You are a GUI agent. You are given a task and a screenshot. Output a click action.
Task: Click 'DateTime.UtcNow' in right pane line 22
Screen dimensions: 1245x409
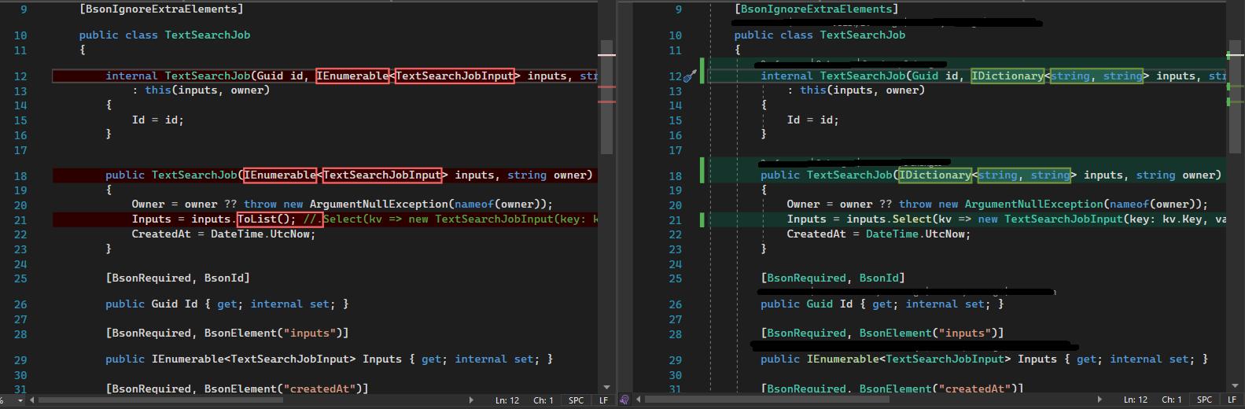tap(915, 234)
